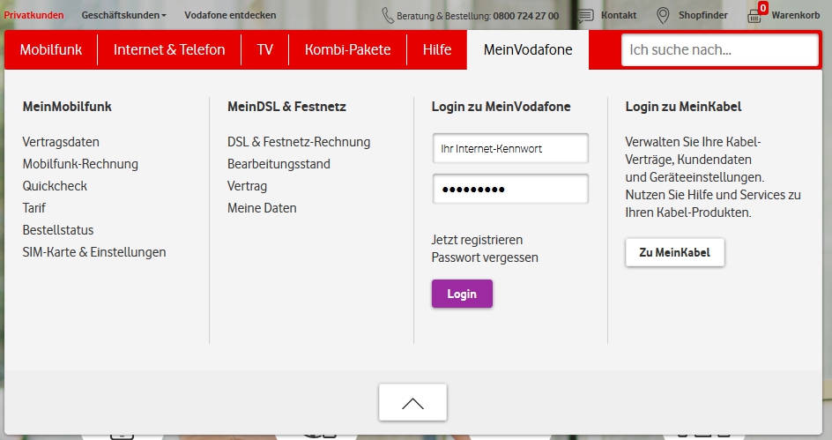This screenshot has width=832, height=440.
Task: Click the password field with dots
Action: (x=510, y=189)
